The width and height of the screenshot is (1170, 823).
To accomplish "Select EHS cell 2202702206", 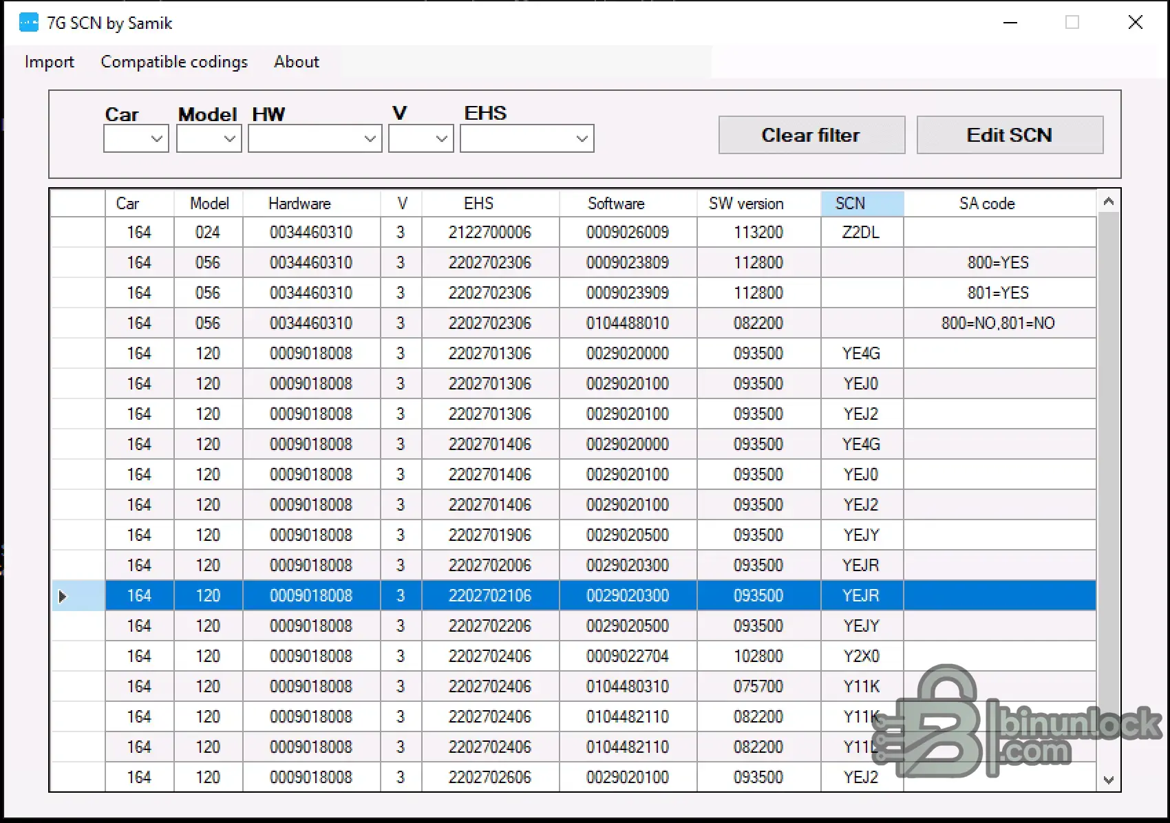I will pyautogui.click(x=491, y=626).
